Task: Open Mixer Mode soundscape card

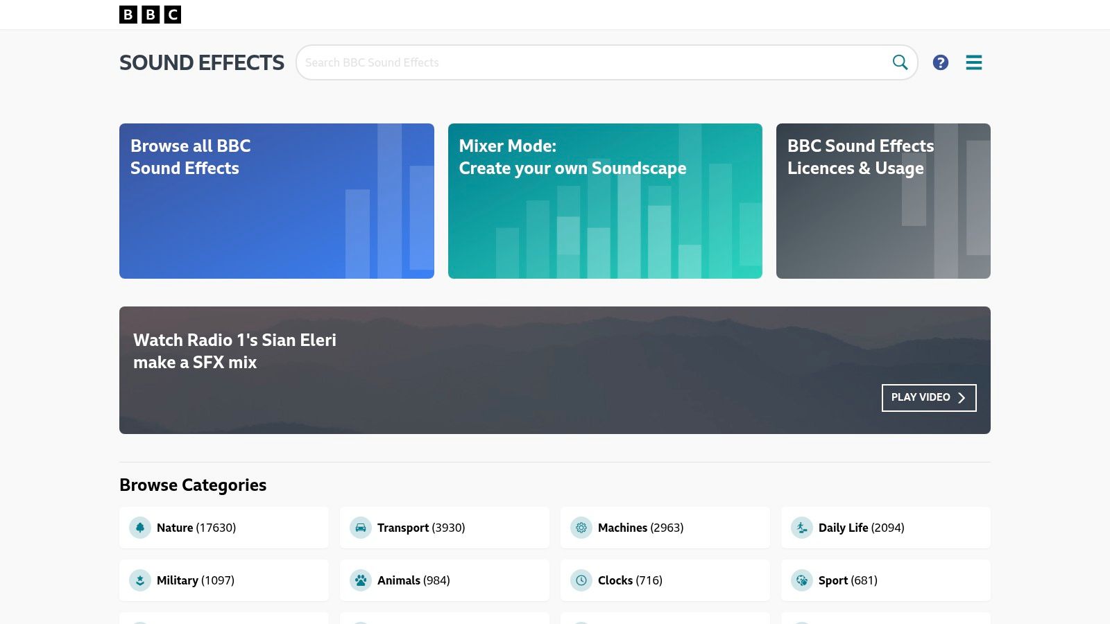Action: pyautogui.click(x=605, y=201)
